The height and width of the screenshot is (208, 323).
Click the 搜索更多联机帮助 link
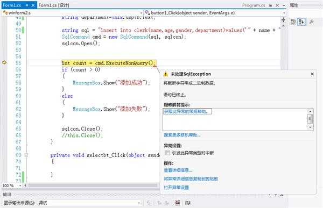pyautogui.click(x=182, y=135)
